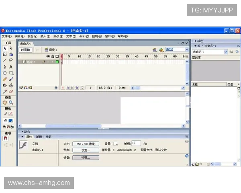The width and height of the screenshot is (241, 193).
Task: Click the 550 x 400 像素 size button
Action: (x=86, y=144)
